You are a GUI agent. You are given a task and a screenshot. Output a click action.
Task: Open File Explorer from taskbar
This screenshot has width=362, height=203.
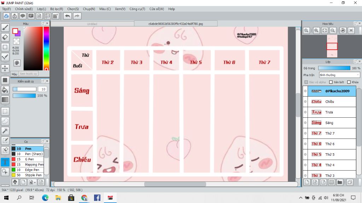point(58,198)
